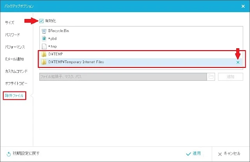The width and height of the screenshot is (250, 162).
Task: Open the パフォーマンス settings tab
Action: (15, 47)
